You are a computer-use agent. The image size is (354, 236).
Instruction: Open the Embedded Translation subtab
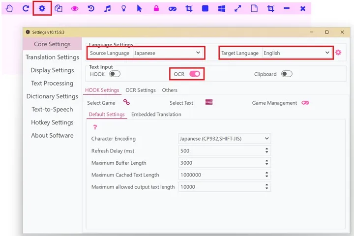point(156,114)
